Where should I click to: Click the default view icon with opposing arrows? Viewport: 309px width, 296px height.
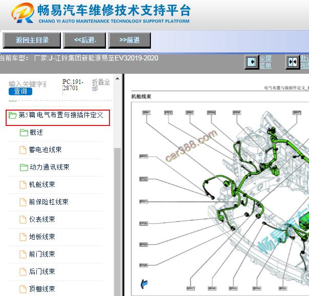[293, 62]
